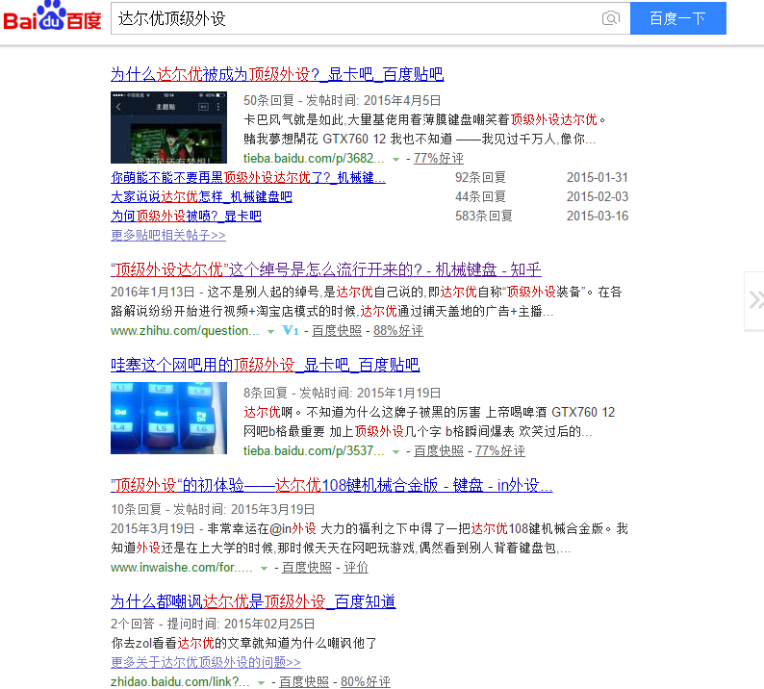The width and height of the screenshot is (764, 689).
Task: Open thumbnail of first tieba result
Action: click(168, 127)
